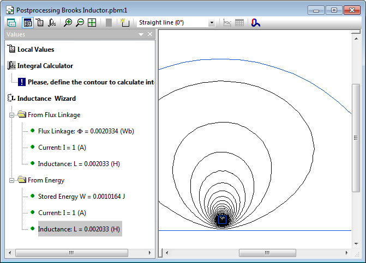This screenshot has width=366, height=263.
Task: Start a new contour with toolbar icon
Action: click(x=125, y=22)
